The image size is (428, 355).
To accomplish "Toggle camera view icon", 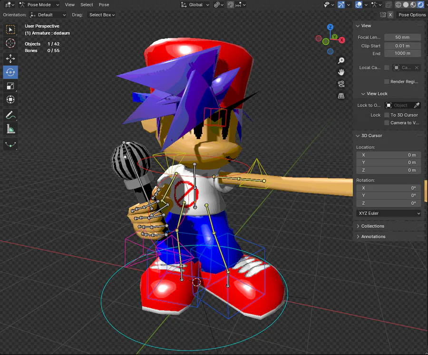I will point(341,84).
